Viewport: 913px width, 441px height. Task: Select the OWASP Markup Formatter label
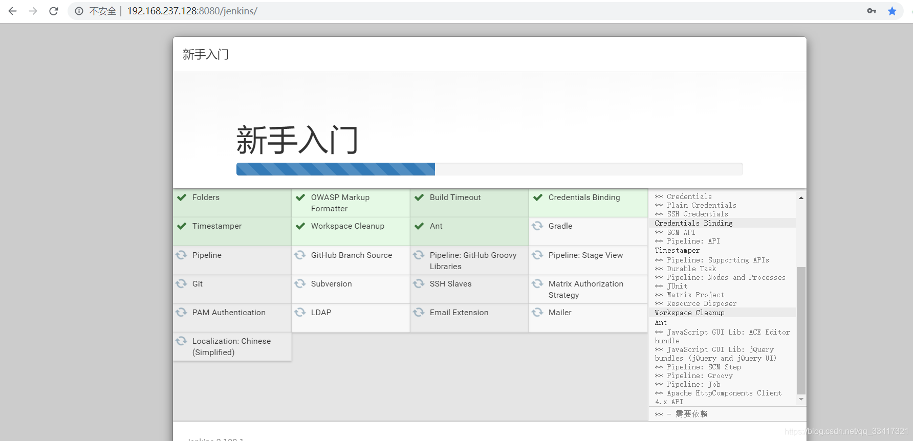(340, 203)
